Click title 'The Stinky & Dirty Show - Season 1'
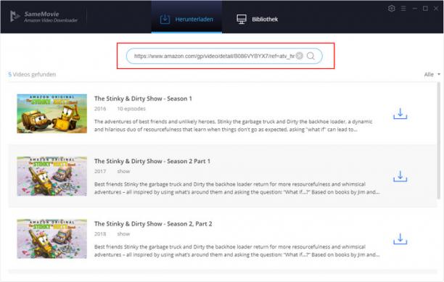Viewport: 444px width, 282px height. pos(143,99)
